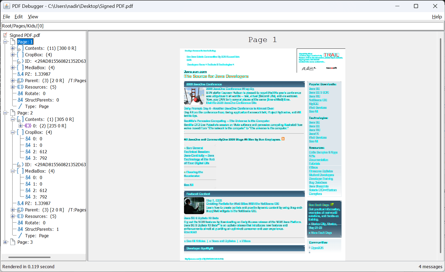Click the 'Featured Content' header in rendered page
This screenshot has height=272, width=445.
198,194
